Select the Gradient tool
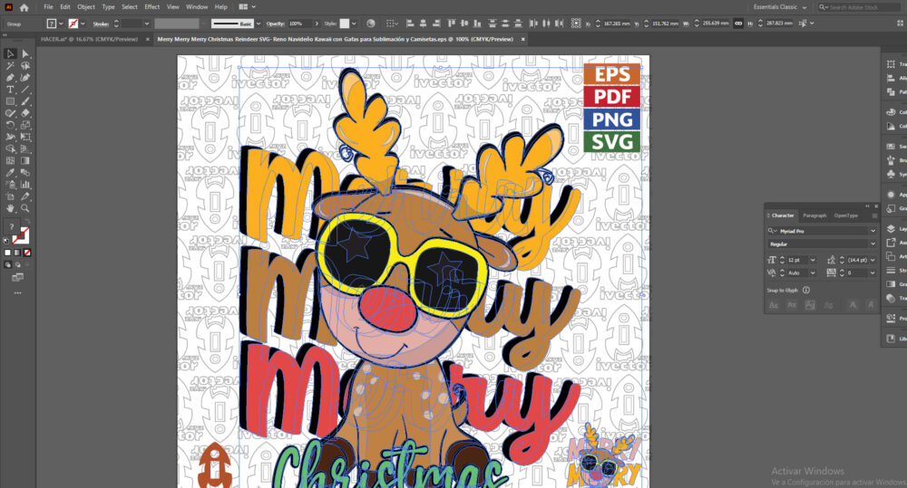 [25, 160]
